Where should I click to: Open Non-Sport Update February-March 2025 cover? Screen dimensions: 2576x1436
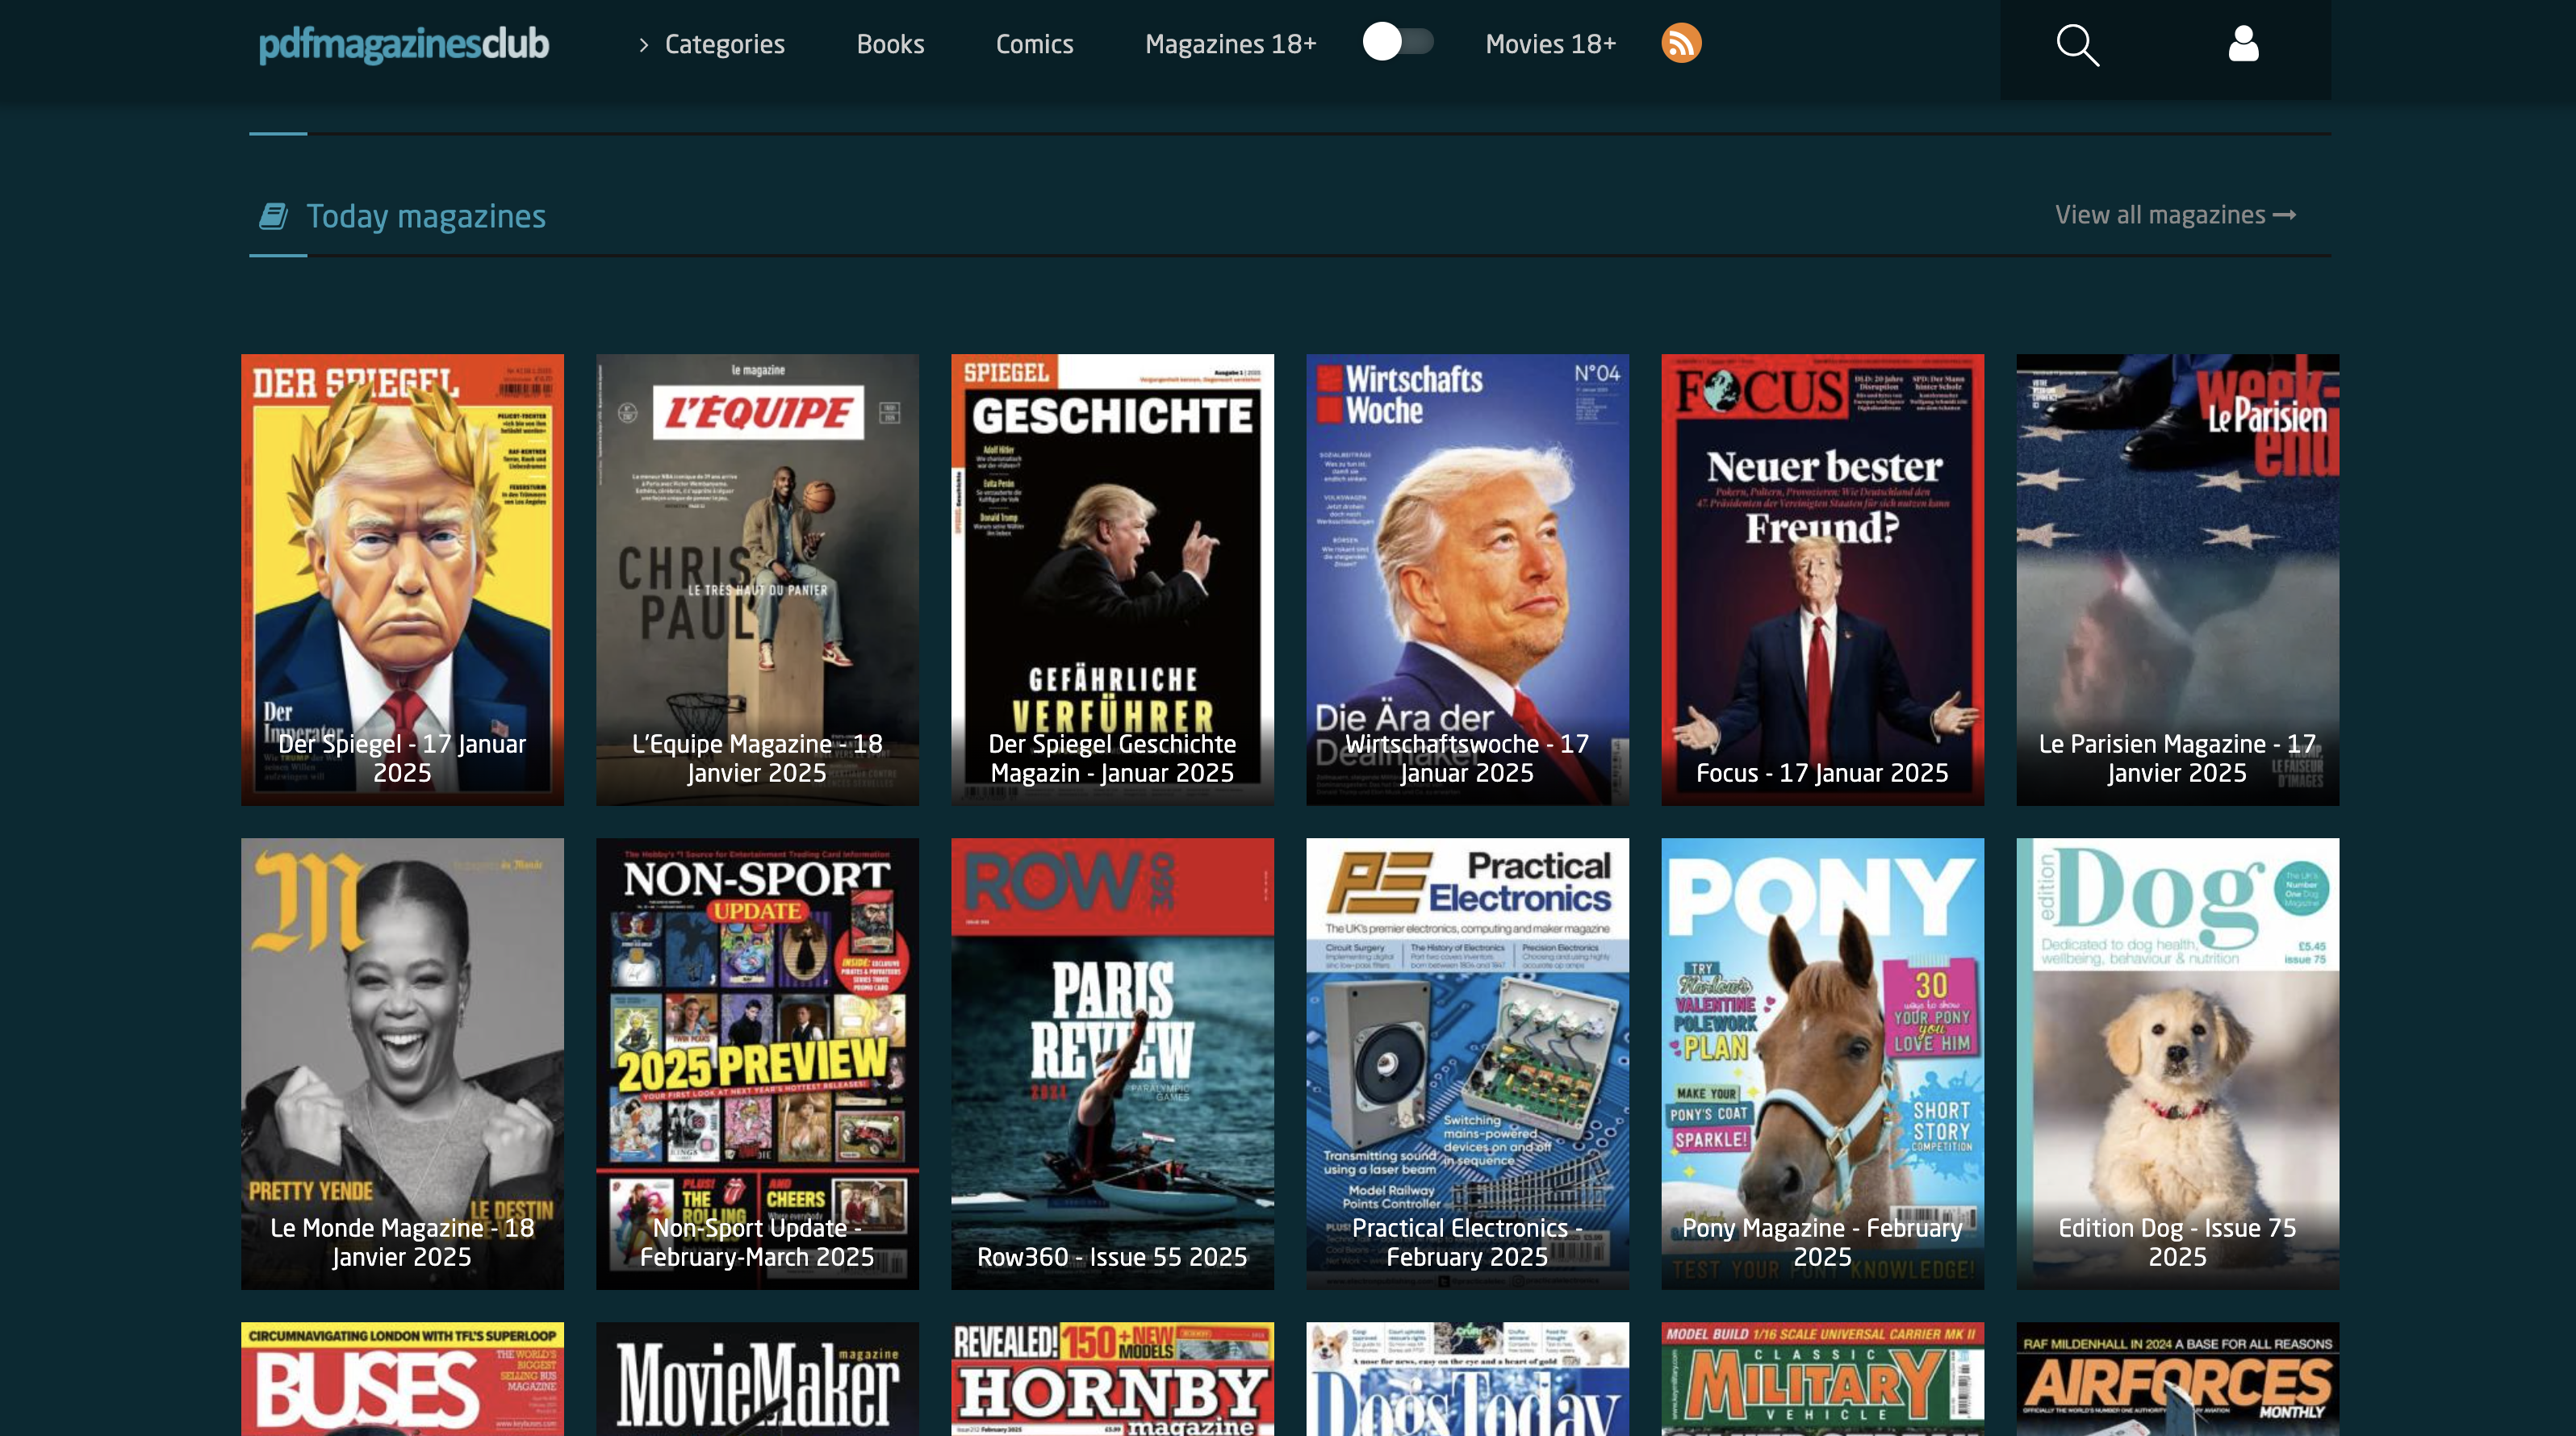(x=757, y=1064)
